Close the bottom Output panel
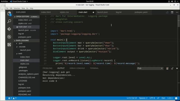 point(177,68)
